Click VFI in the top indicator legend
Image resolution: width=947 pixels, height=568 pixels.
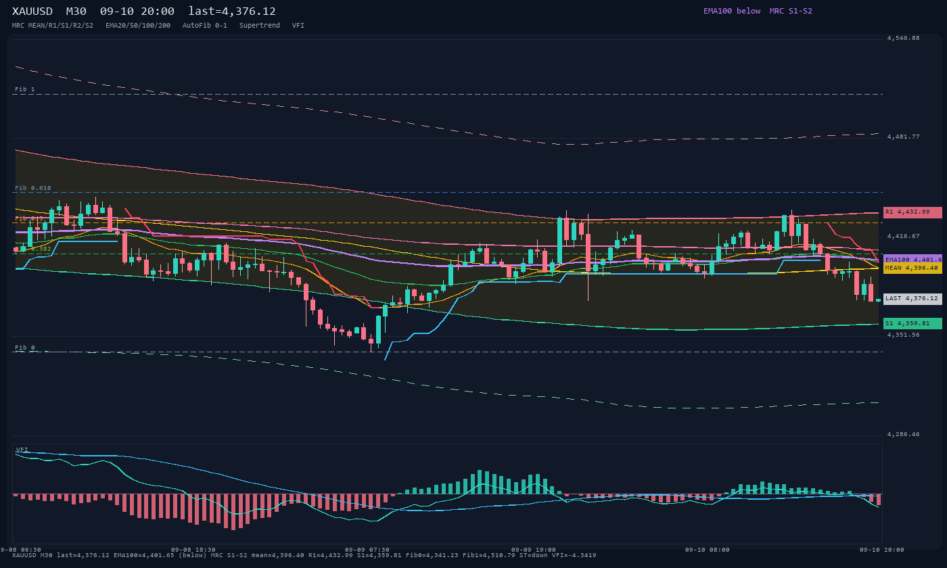click(x=298, y=26)
